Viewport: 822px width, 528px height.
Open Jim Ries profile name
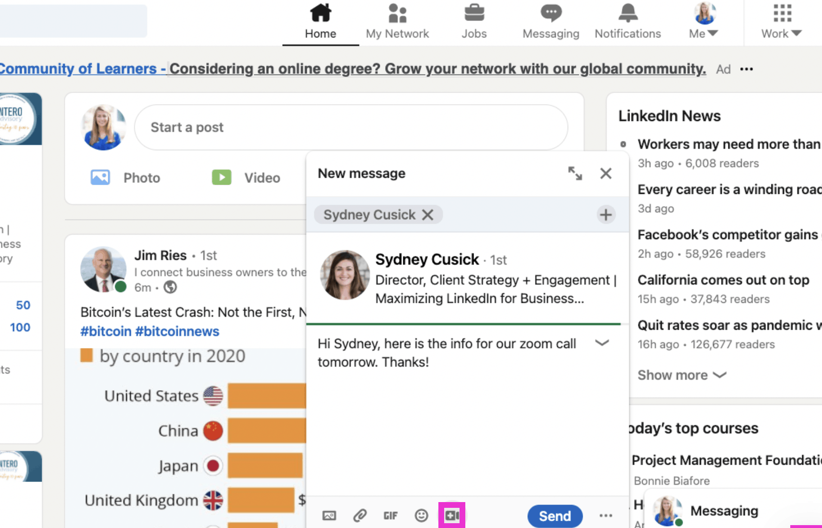click(160, 255)
